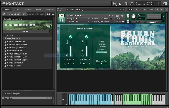Open New (default) multi preset menu
Image resolution: width=169 pixels, height=108 pixels.
pyautogui.click(x=67, y=9)
